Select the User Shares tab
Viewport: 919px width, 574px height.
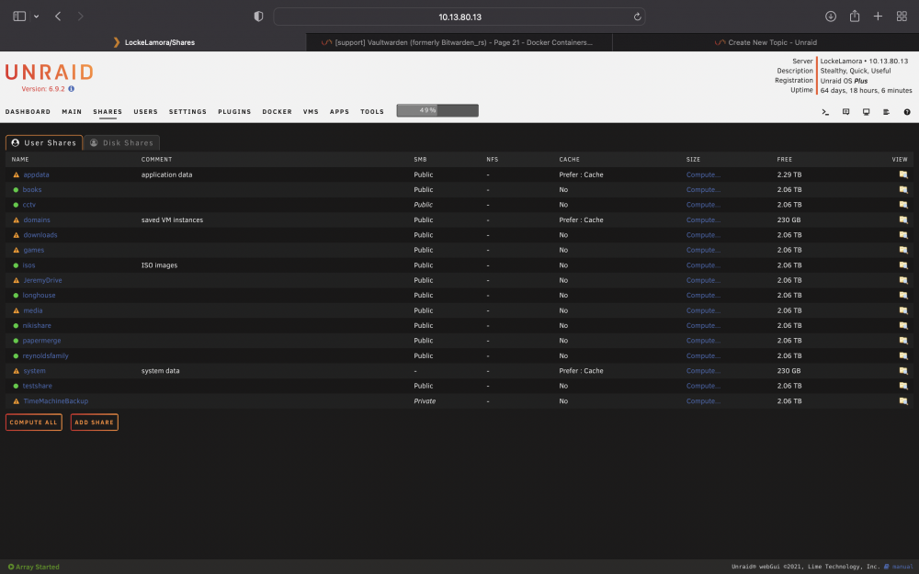tap(44, 143)
